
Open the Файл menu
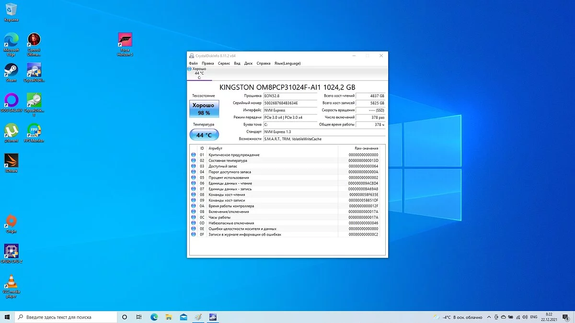pos(193,63)
